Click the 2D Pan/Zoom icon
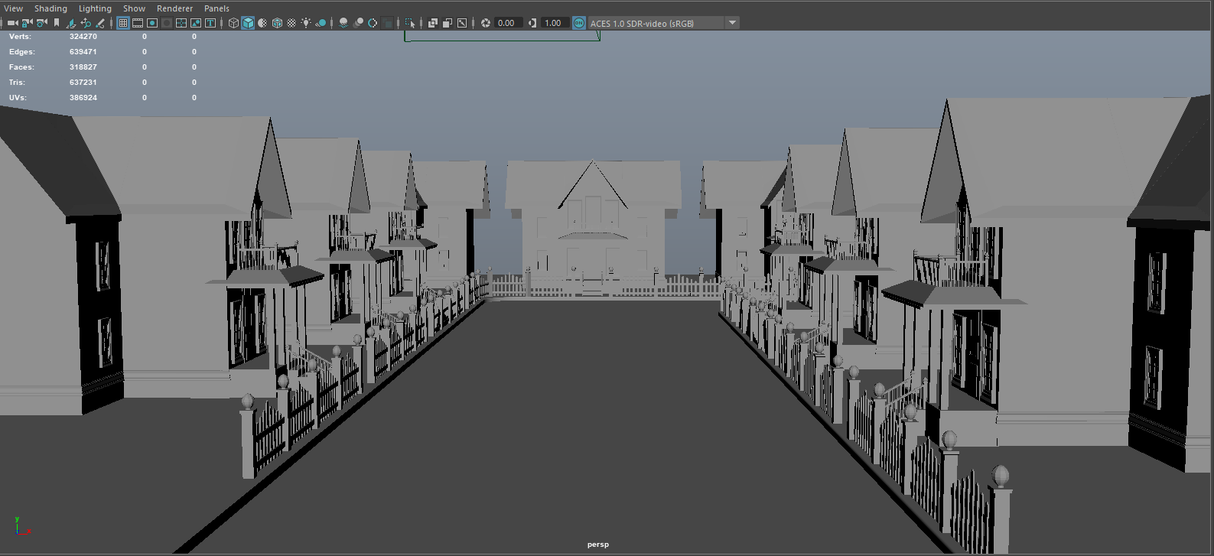Viewport: 1214px width, 556px height. (x=86, y=23)
